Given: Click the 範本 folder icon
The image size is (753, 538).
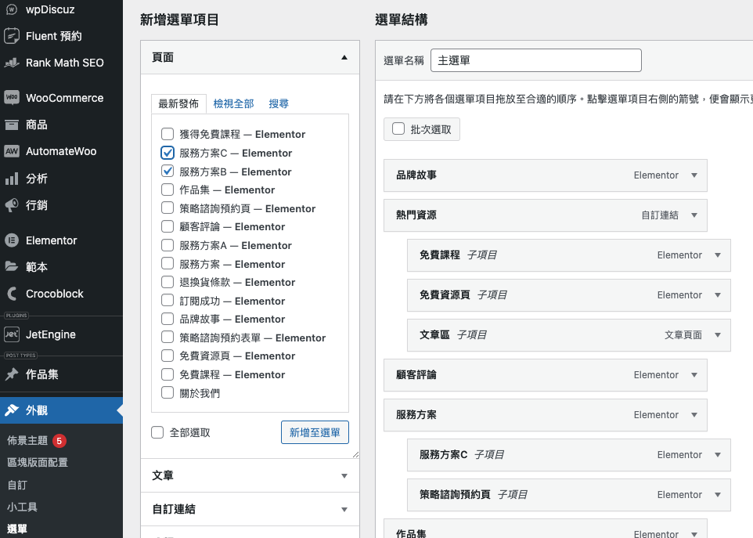Looking at the screenshot, I should (x=12, y=266).
